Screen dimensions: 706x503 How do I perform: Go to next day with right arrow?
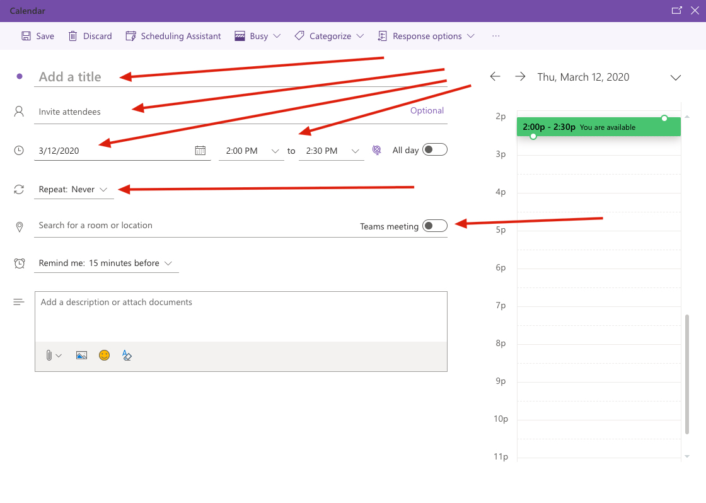pyautogui.click(x=520, y=76)
